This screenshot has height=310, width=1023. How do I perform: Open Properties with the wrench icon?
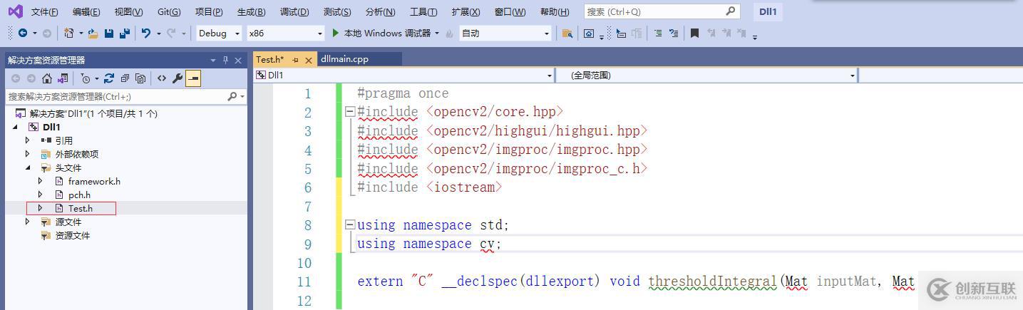pyautogui.click(x=178, y=78)
